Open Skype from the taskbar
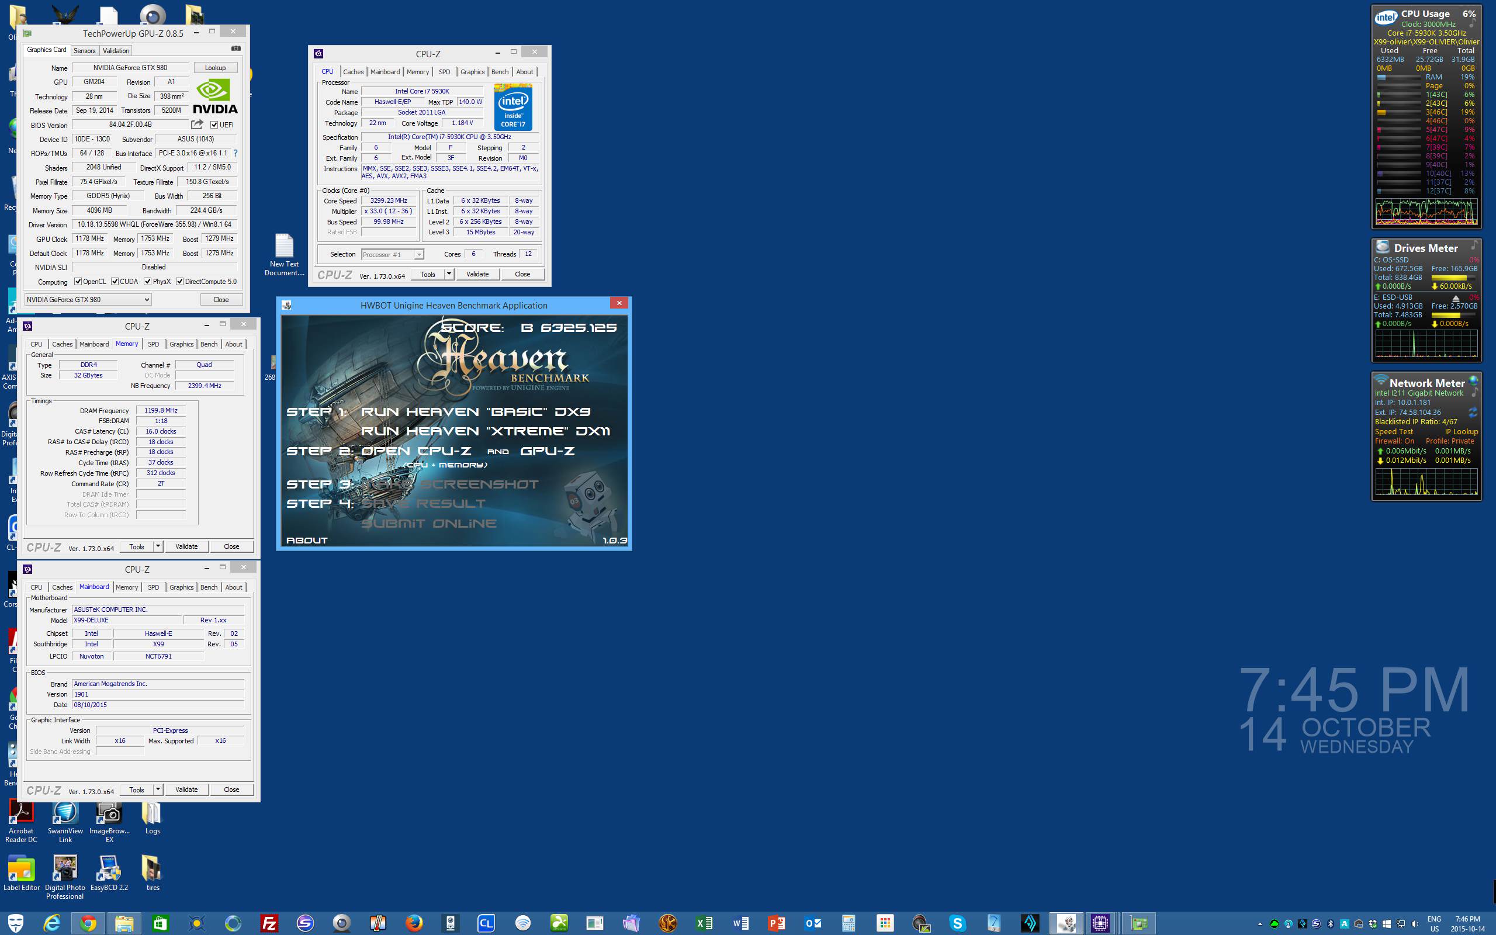This screenshot has width=1496, height=935. coord(957,923)
